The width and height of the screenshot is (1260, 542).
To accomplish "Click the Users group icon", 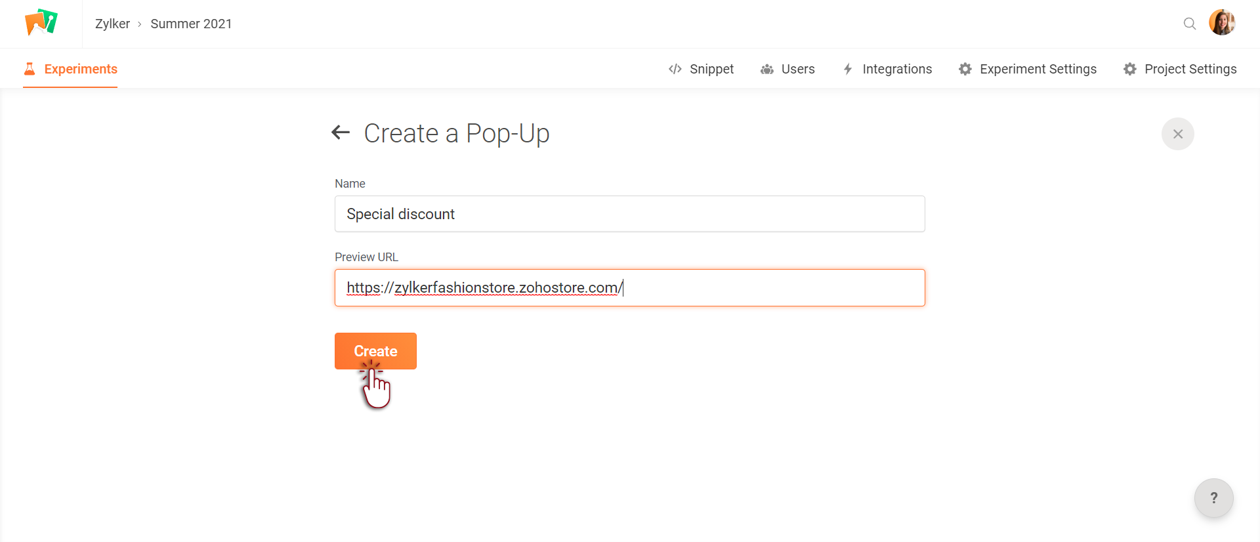I will (766, 69).
